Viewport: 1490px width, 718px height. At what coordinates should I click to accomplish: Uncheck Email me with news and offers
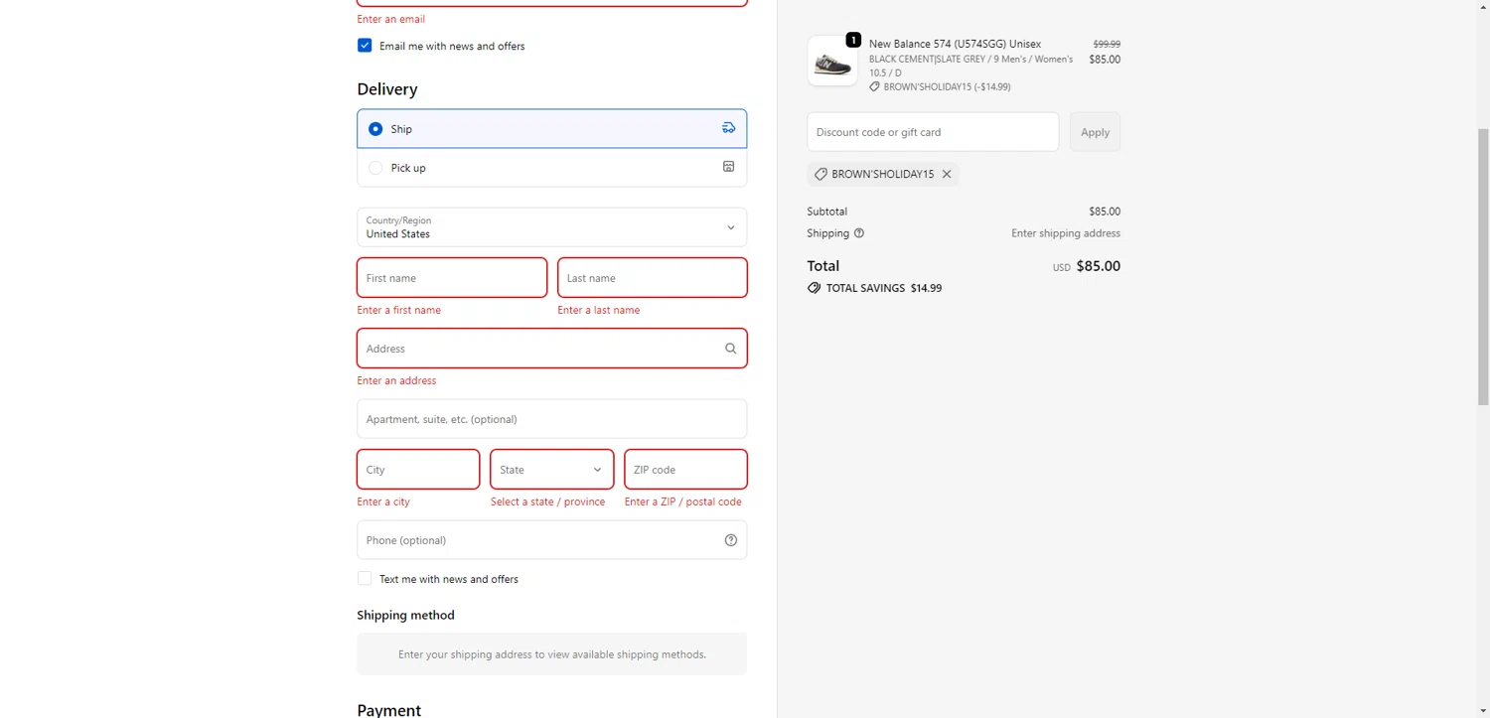365,46
